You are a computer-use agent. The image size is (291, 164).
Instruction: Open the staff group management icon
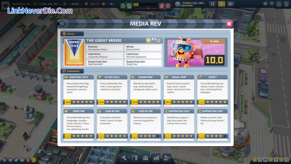click(x=145, y=158)
